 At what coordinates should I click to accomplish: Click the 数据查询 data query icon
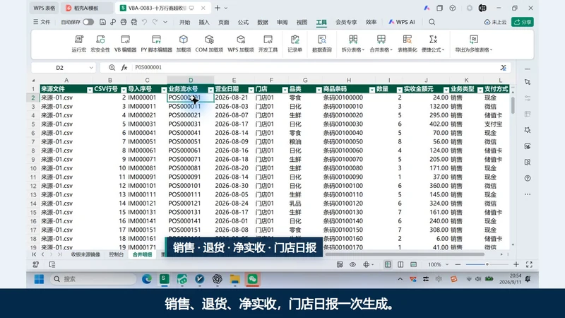point(322,40)
